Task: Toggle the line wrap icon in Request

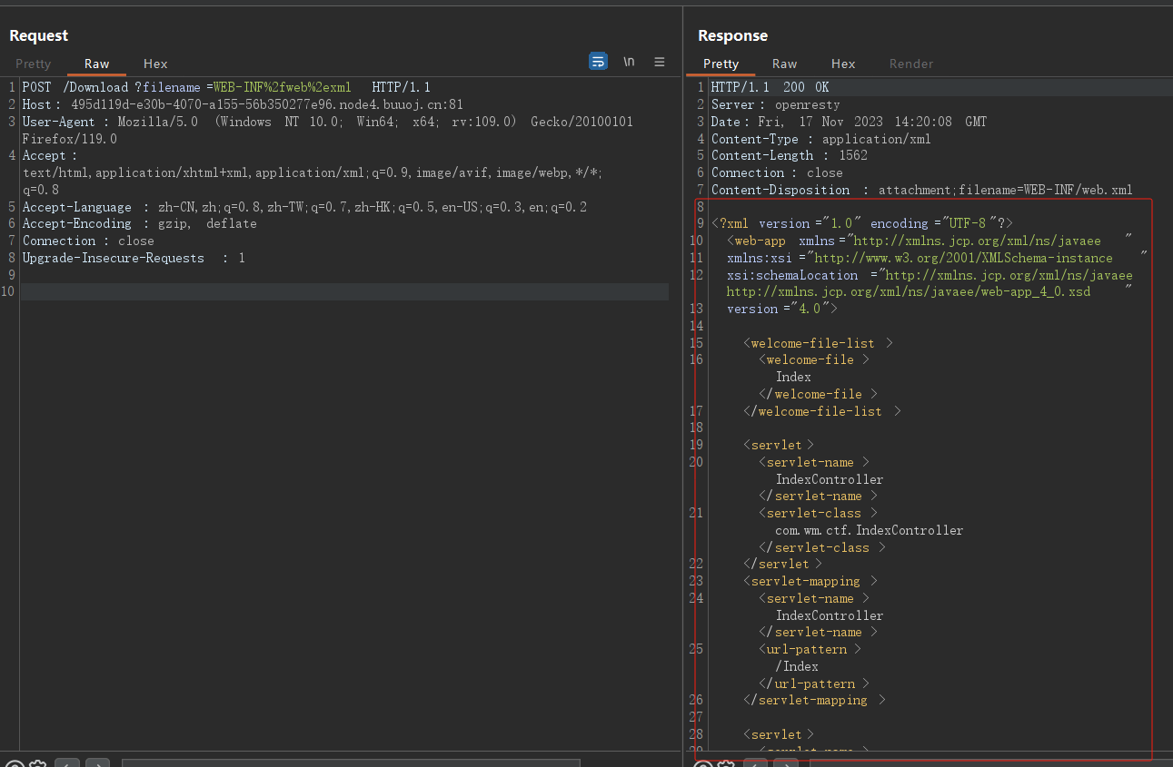Action: [x=598, y=62]
